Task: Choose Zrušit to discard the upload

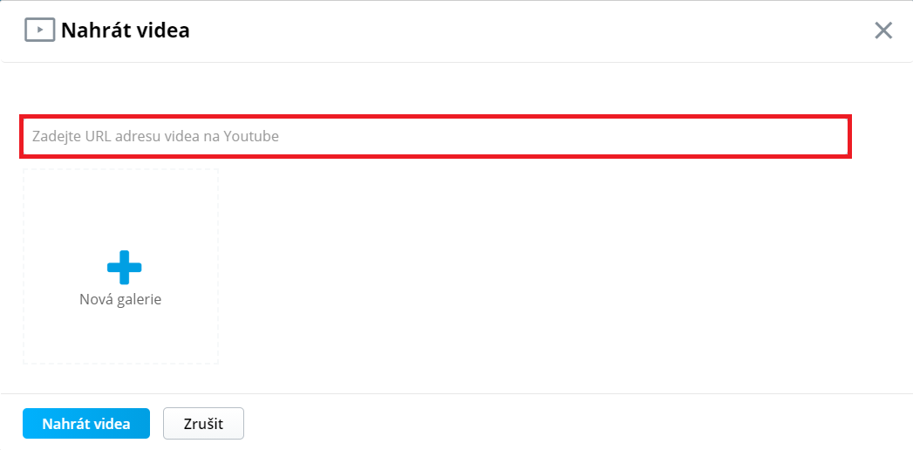Action: (203, 423)
